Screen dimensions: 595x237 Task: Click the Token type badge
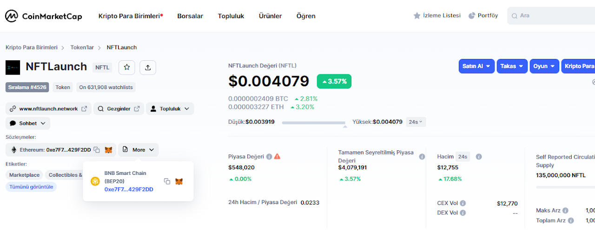63,87
